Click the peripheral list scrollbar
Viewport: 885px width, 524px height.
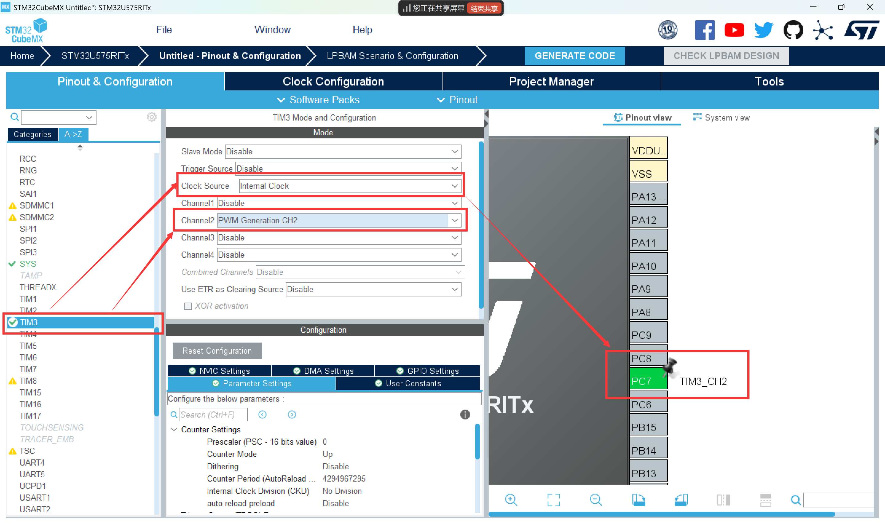[157, 372]
